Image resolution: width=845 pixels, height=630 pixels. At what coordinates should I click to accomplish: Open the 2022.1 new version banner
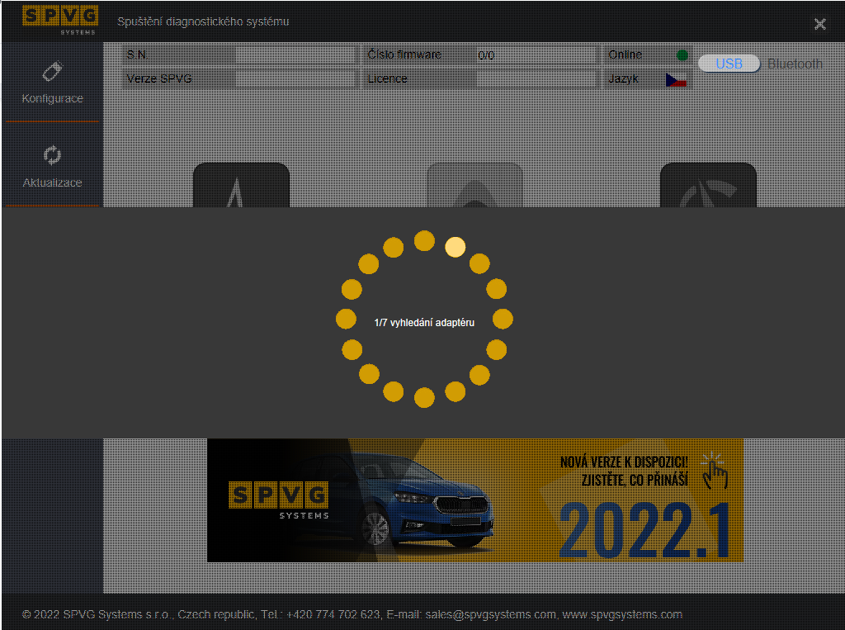pos(475,500)
